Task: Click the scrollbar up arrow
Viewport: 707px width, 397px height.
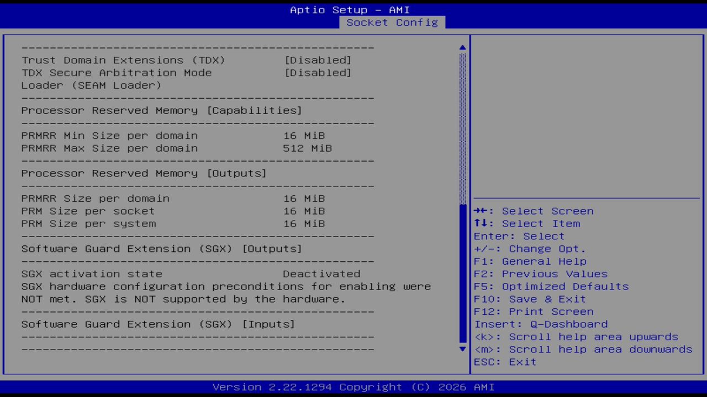Action: [462, 47]
